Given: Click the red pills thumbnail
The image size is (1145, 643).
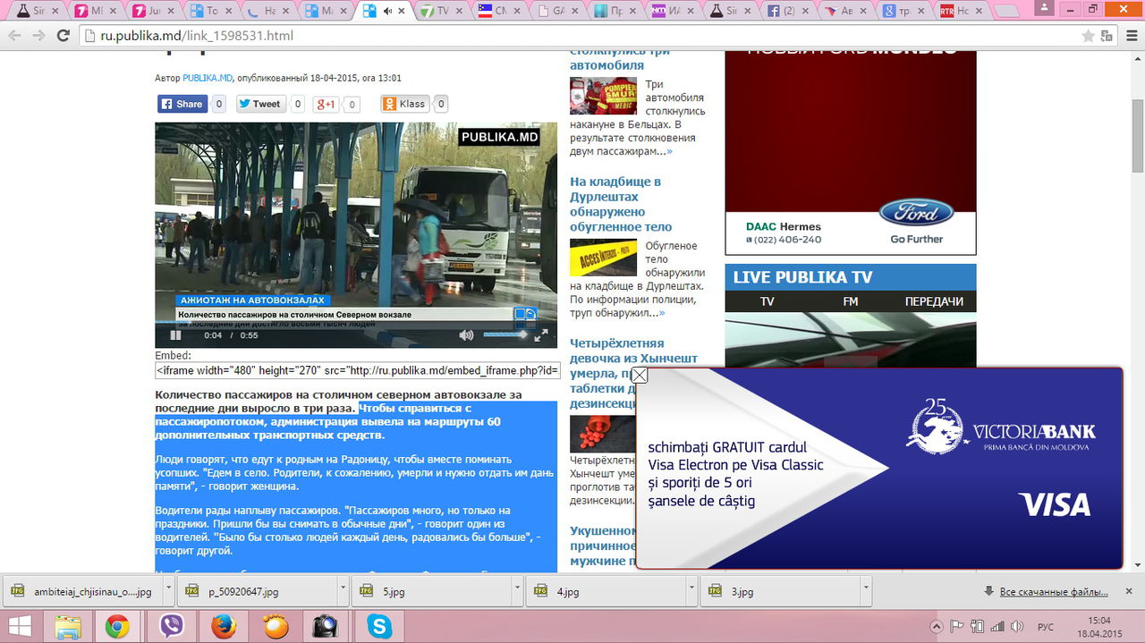Looking at the screenshot, I should pyautogui.click(x=603, y=434).
